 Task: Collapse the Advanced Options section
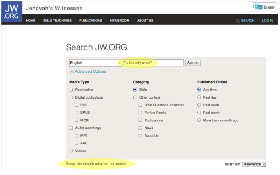pos(90,71)
